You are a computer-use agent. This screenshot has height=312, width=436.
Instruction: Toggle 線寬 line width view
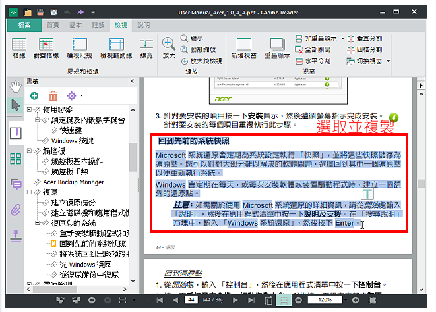pos(146,48)
